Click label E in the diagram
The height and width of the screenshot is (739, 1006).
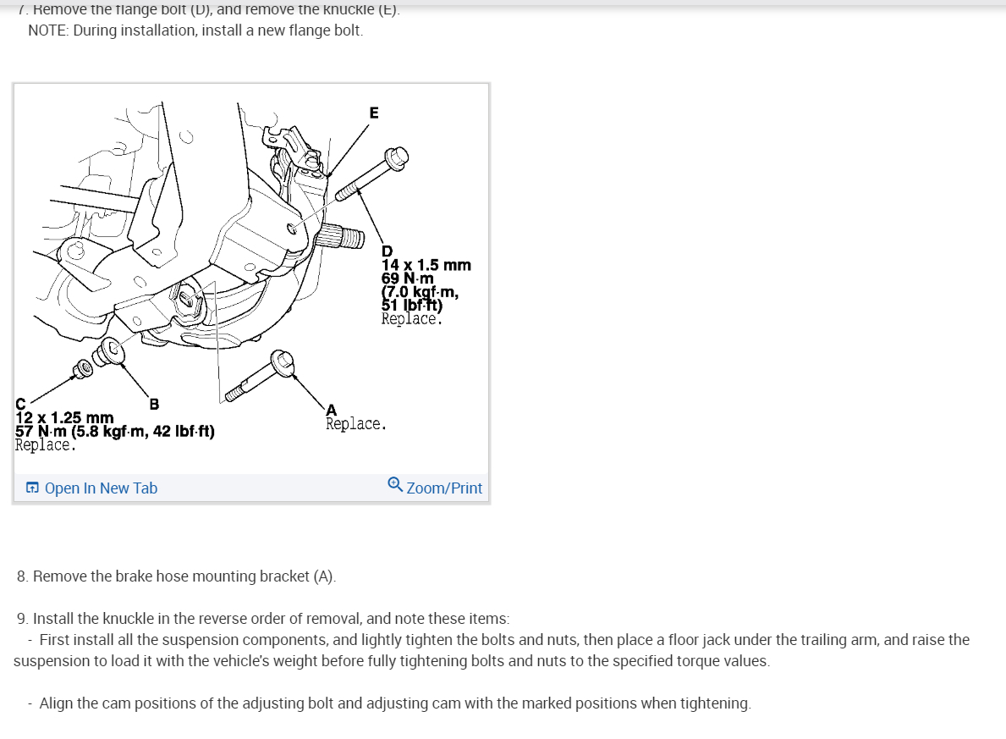pos(374,113)
